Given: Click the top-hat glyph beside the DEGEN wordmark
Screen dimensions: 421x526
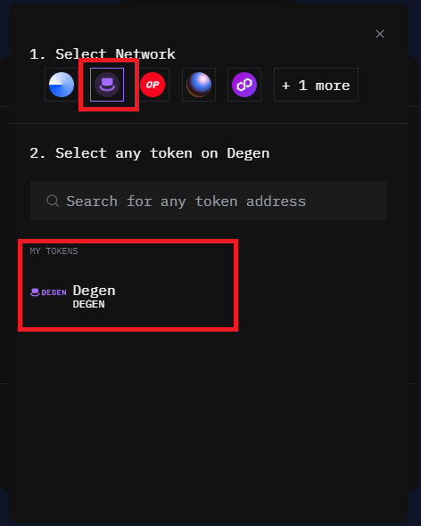Looking at the screenshot, I should (x=35, y=292).
